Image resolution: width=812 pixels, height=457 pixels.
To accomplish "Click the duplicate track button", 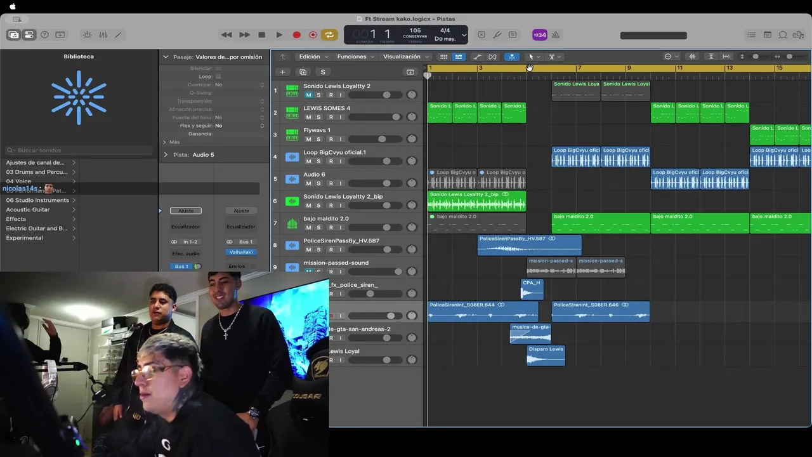I will coord(303,72).
